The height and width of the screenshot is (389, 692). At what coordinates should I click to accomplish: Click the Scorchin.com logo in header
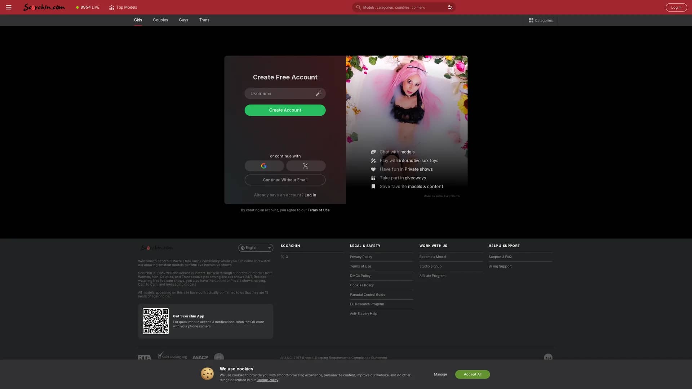coord(44,7)
